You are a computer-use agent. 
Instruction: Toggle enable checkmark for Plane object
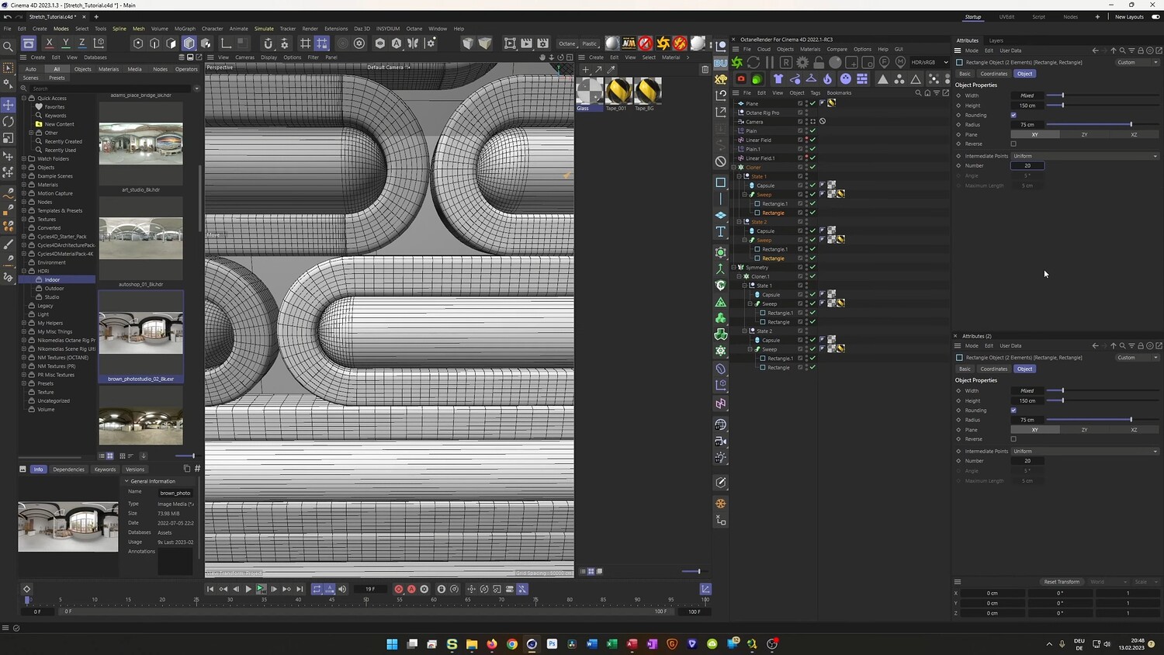click(812, 103)
